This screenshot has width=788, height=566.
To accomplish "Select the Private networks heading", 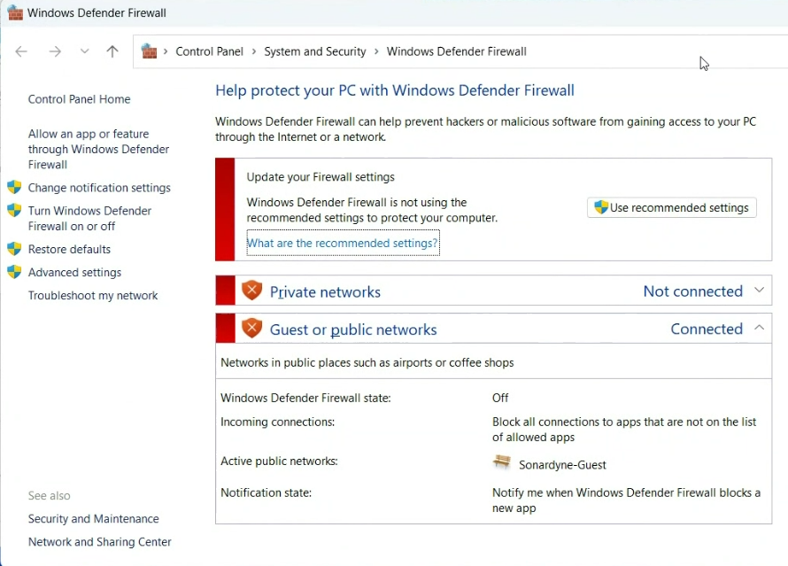I will coord(325,292).
